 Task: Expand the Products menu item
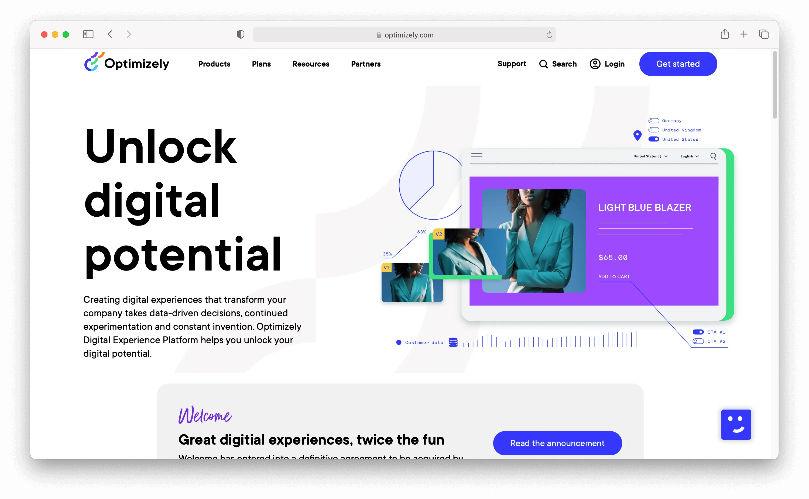coord(214,64)
